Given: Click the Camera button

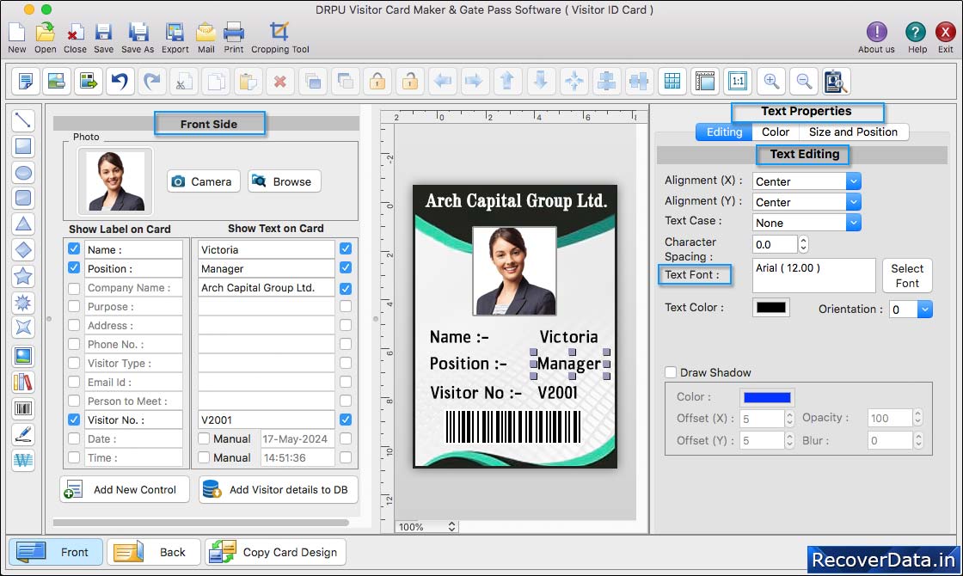Looking at the screenshot, I should pos(203,181).
